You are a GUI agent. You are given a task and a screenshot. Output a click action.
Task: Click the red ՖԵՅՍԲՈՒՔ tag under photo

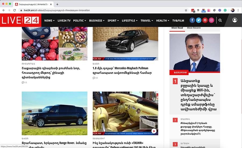(179, 72)
